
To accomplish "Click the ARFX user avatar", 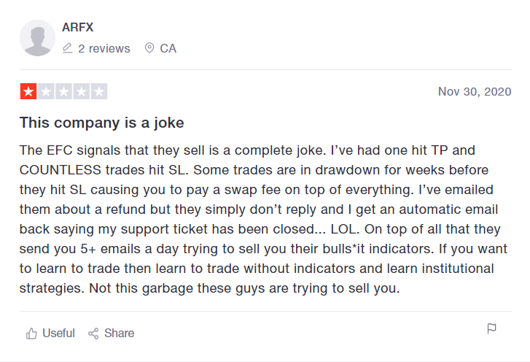I will click(37, 37).
